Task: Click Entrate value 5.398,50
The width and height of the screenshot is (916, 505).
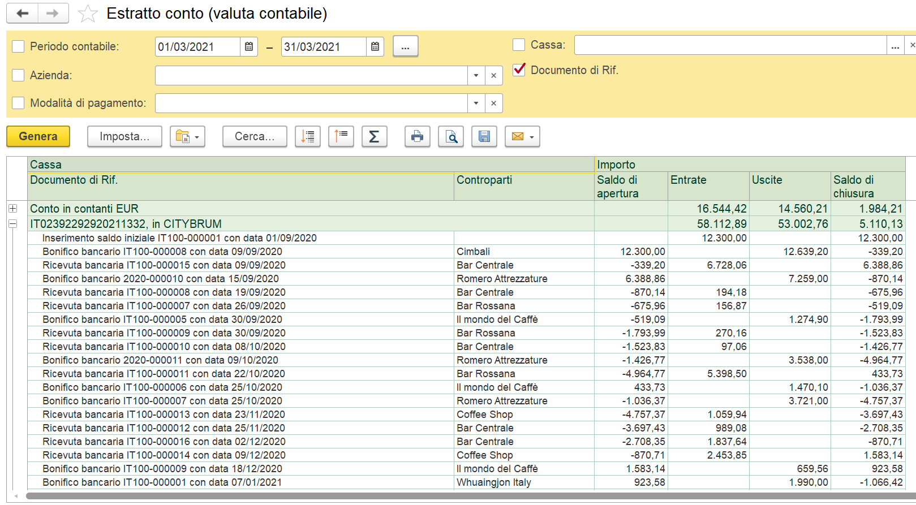Action: click(708, 373)
